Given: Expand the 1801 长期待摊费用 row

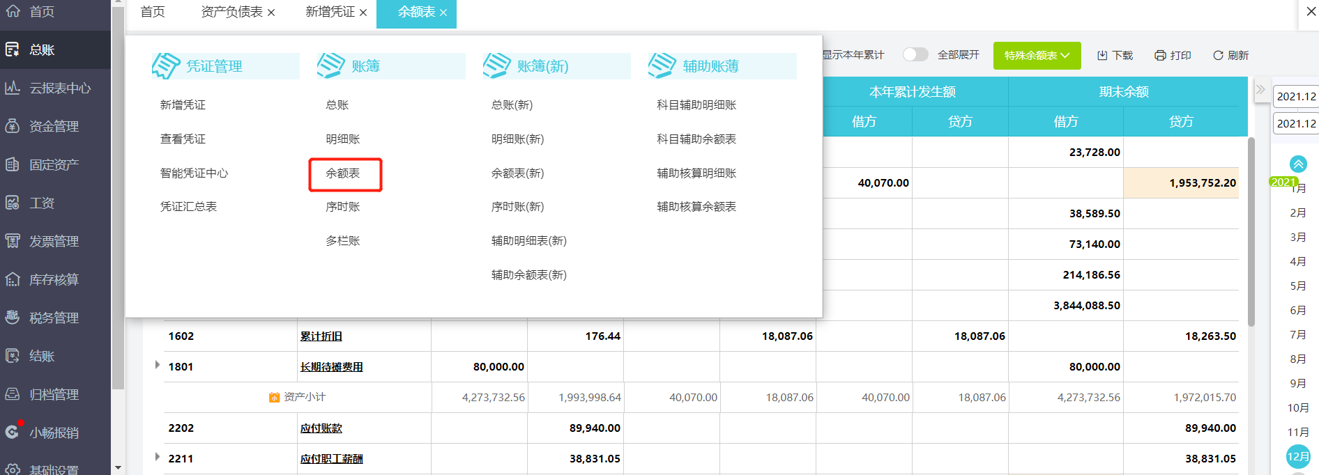Looking at the screenshot, I should 158,365.
